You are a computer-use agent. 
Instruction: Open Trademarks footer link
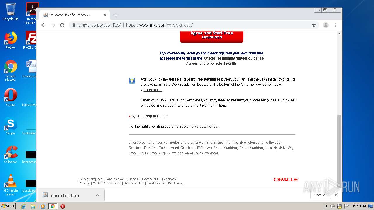[156, 183]
